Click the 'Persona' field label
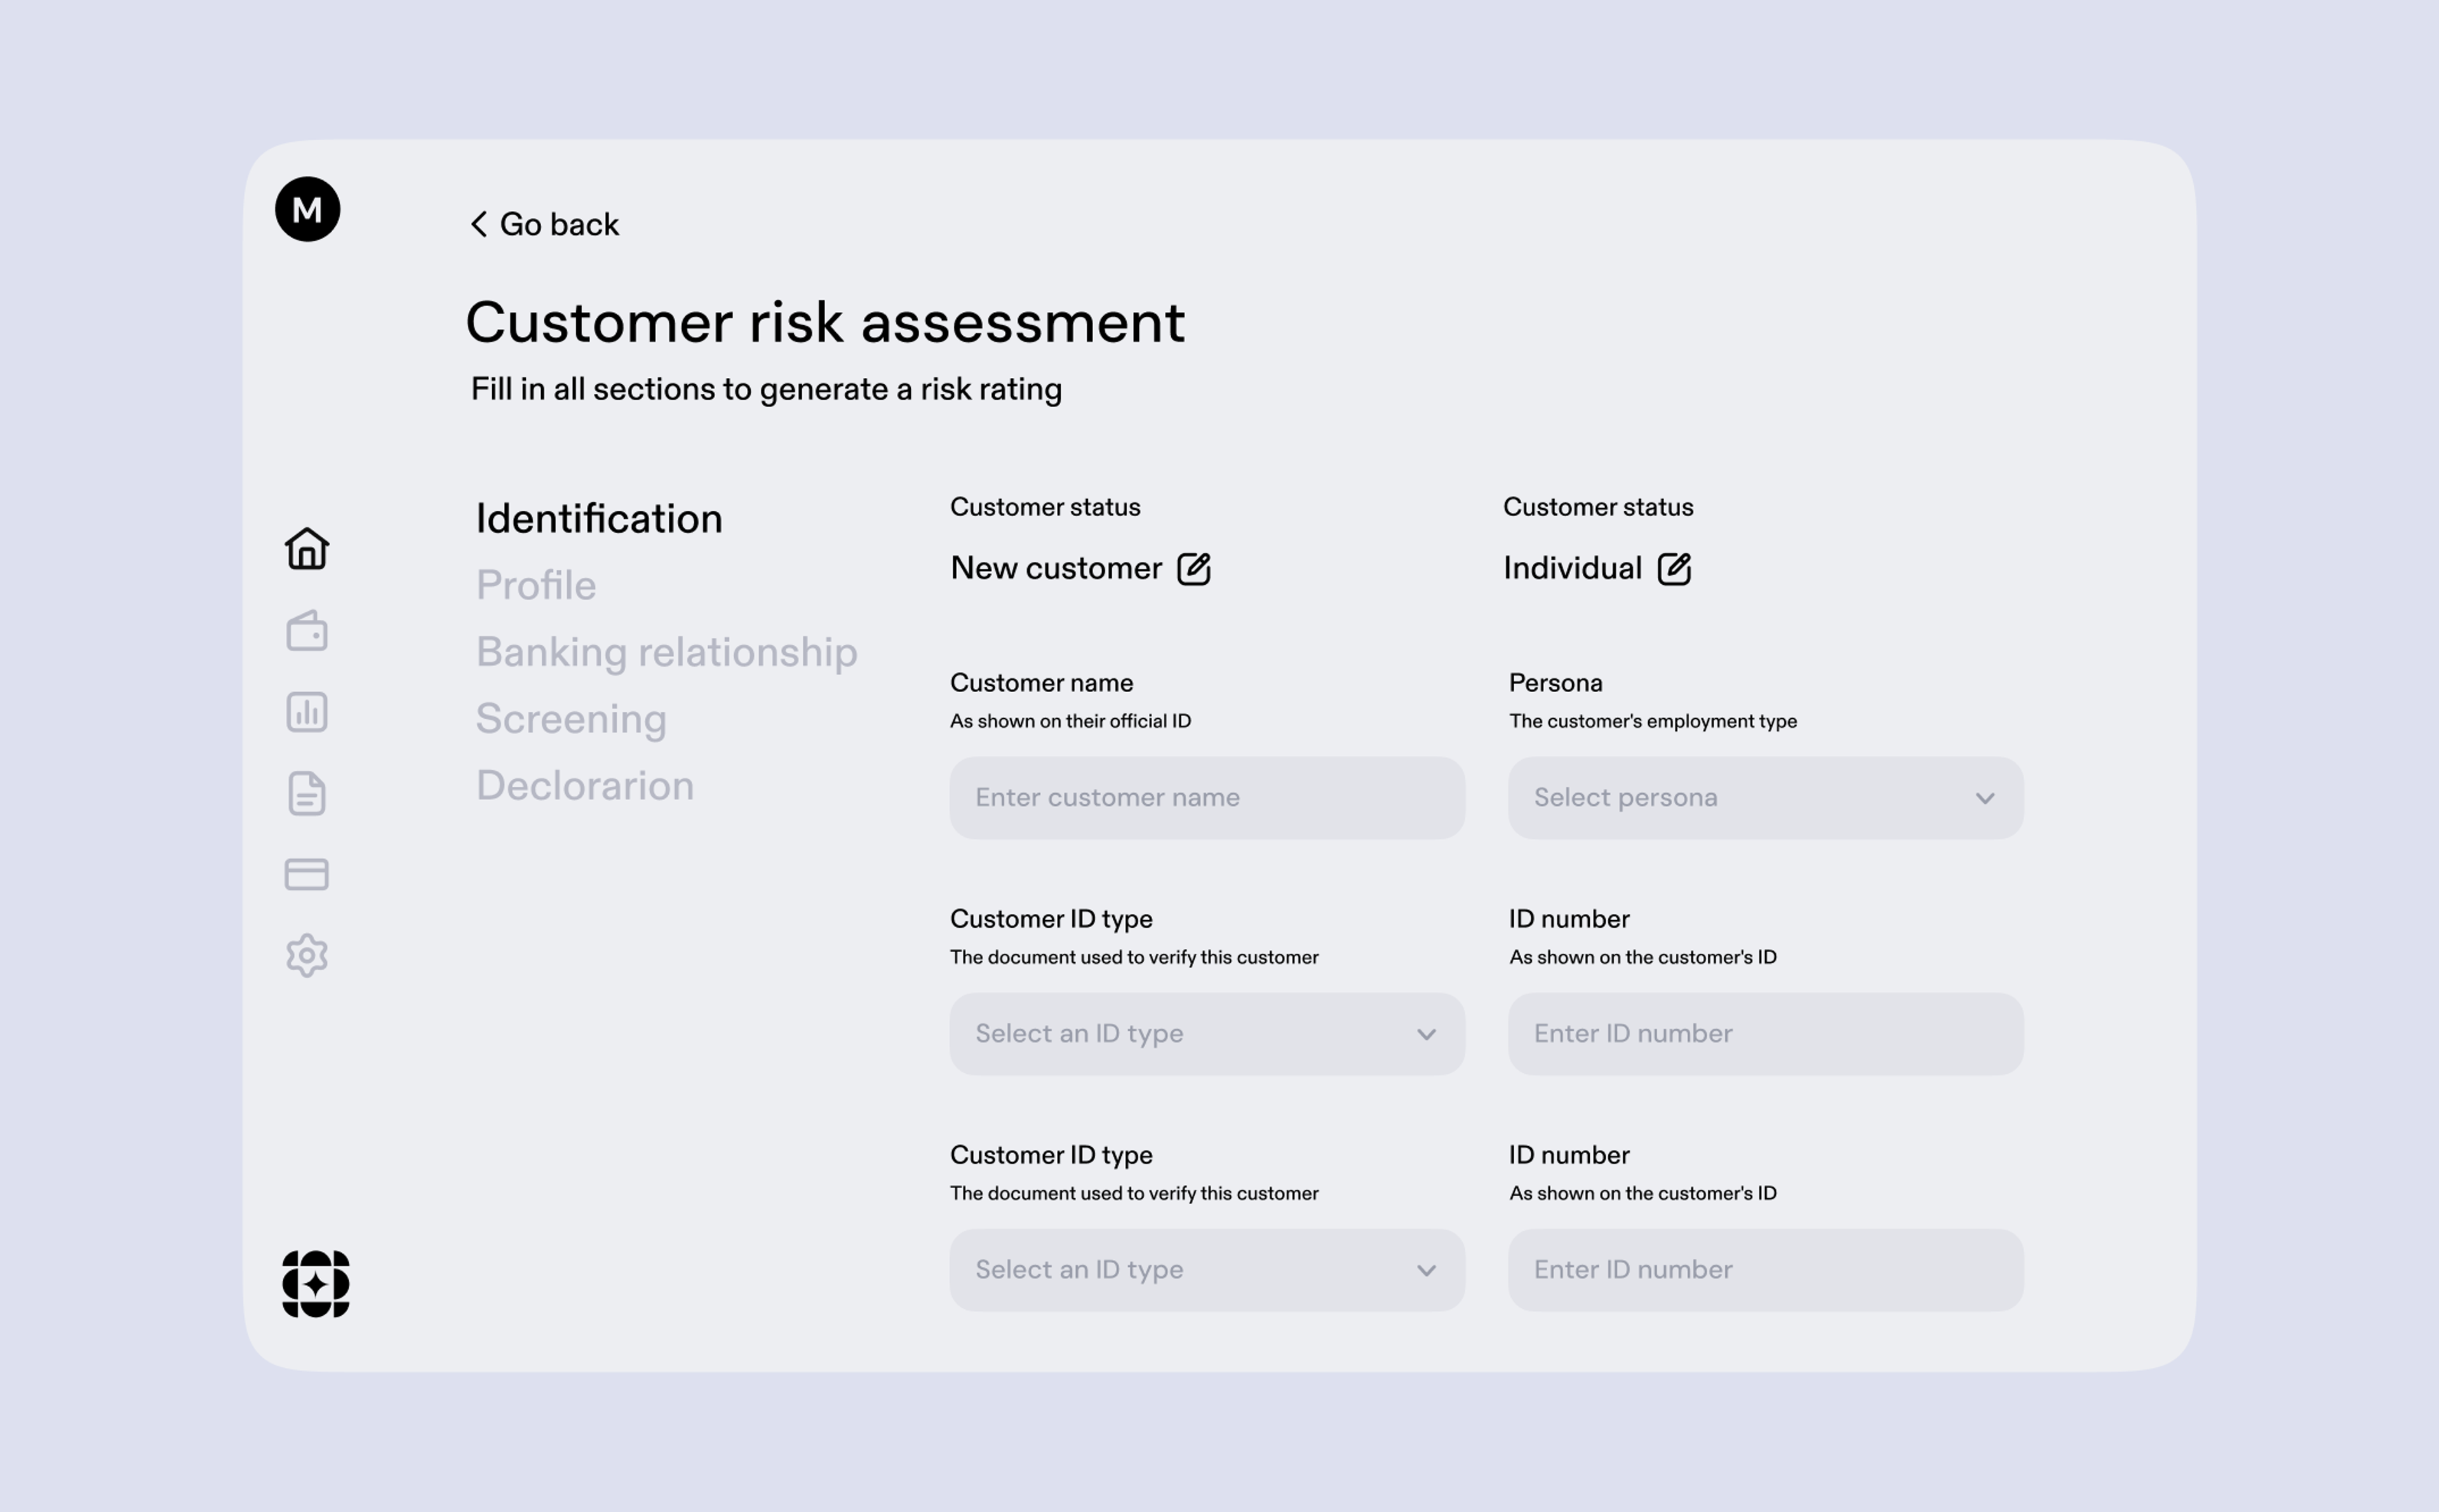The image size is (2439, 1512). point(1556,683)
